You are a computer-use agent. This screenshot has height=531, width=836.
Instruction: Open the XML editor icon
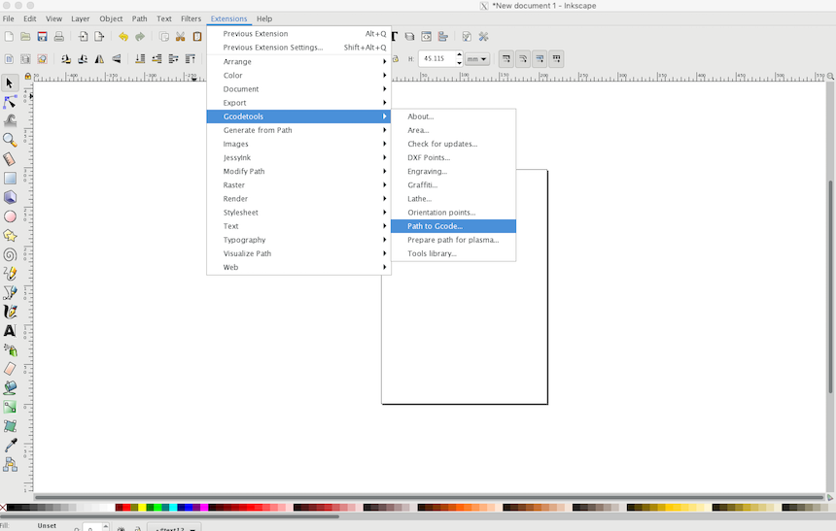(426, 37)
